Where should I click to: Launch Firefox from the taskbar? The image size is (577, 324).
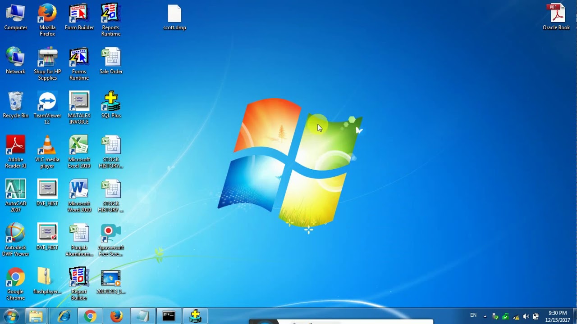pos(116,316)
